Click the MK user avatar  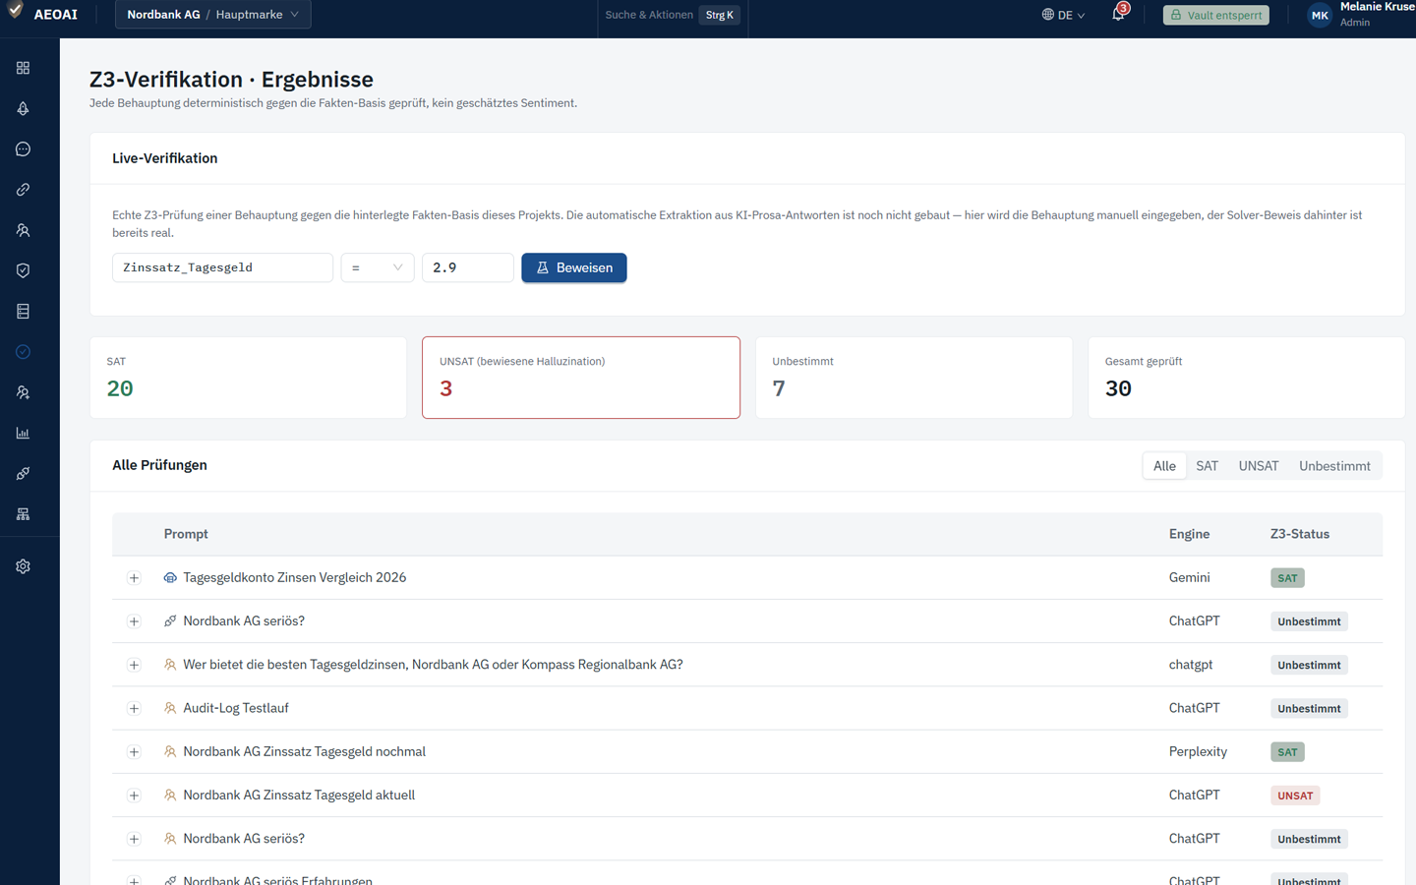click(1320, 15)
